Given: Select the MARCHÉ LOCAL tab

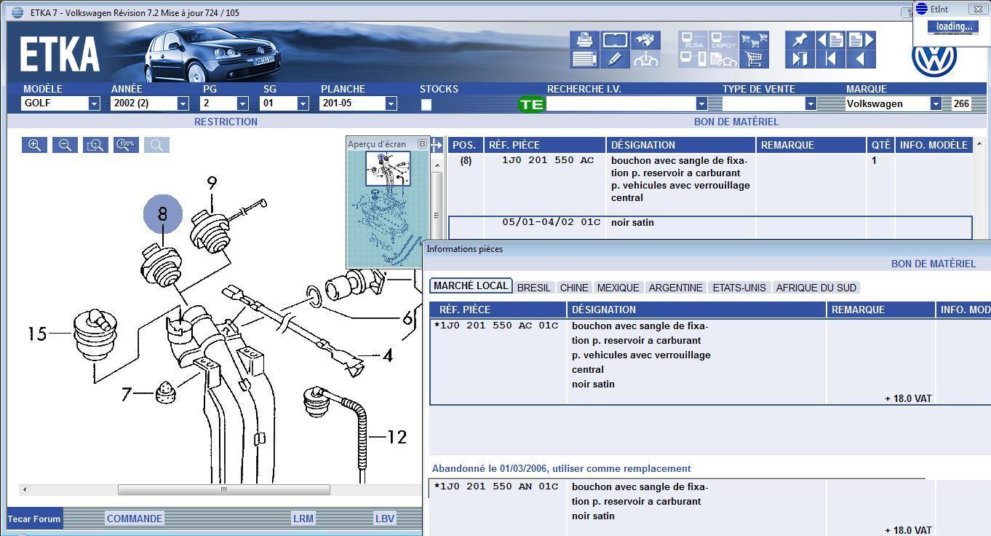Looking at the screenshot, I should pos(471,286).
